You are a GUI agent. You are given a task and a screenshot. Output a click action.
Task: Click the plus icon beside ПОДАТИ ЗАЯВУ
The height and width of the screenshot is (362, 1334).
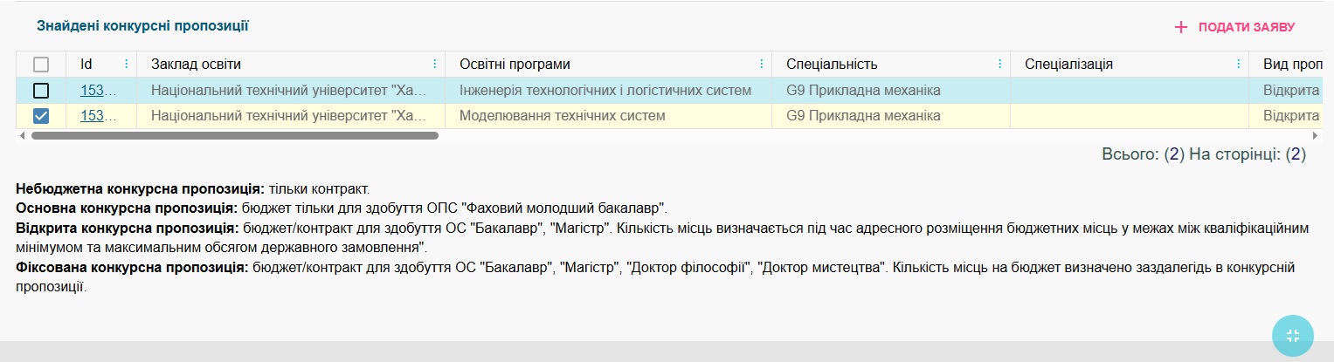(x=1181, y=27)
